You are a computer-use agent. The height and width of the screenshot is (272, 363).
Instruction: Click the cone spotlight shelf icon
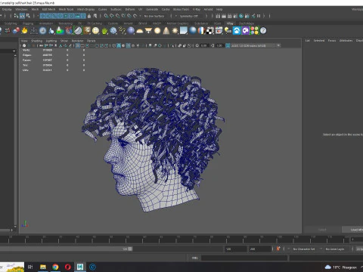coord(166,31)
